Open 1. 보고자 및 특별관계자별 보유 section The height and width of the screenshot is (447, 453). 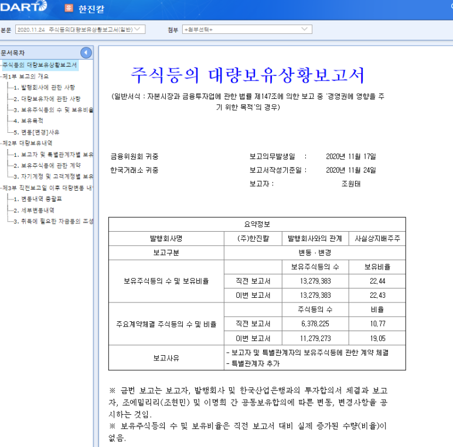(x=53, y=154)
